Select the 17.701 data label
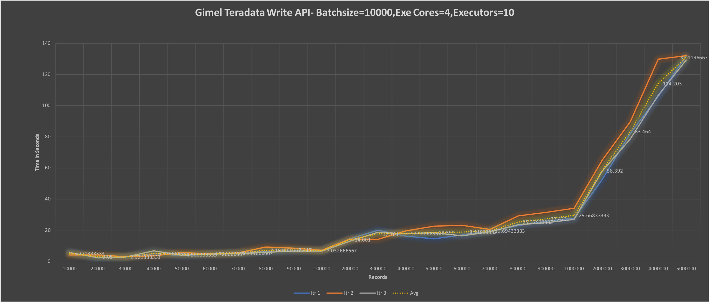 click(x=391, y=234)
